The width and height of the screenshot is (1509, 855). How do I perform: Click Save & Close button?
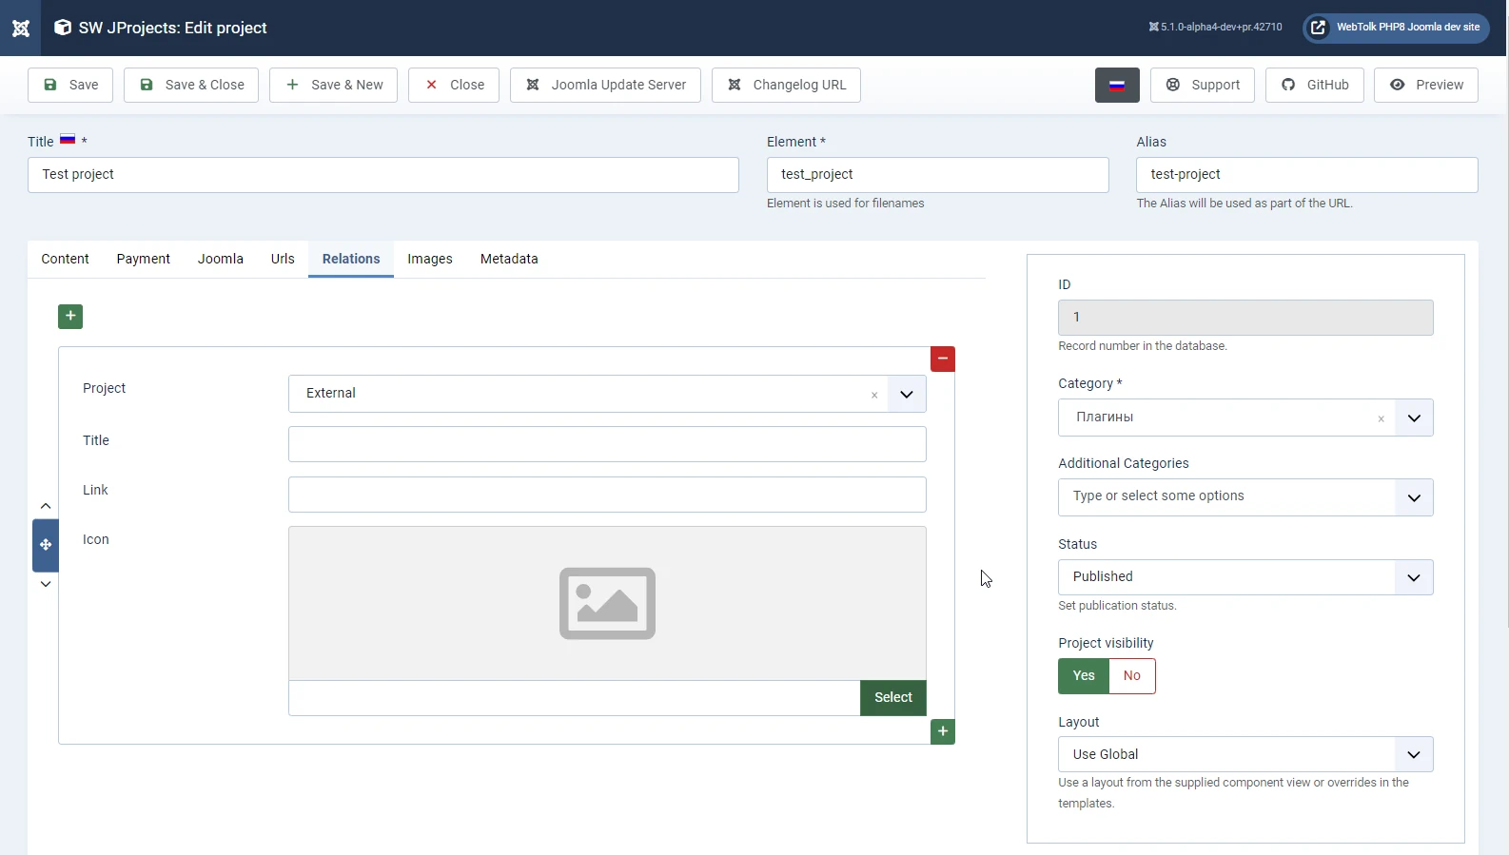click(x=191, y=85)
